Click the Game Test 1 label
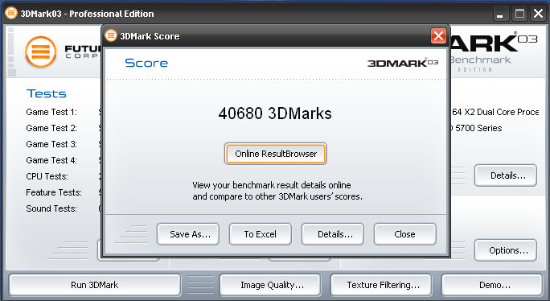This screenshot has width=550, height=301. pos(51,112)
